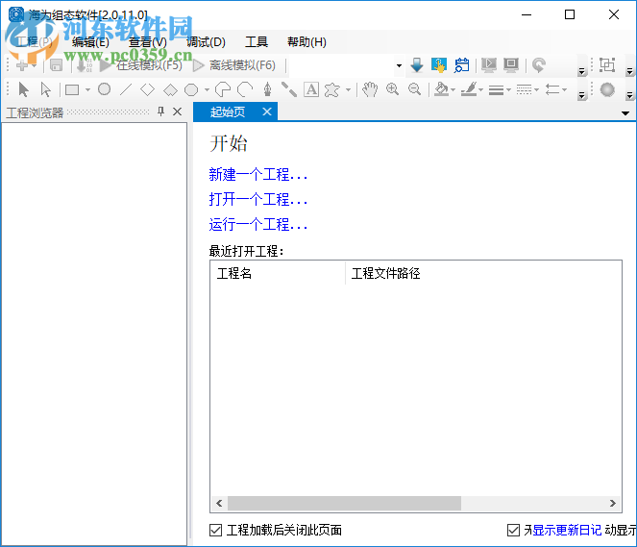Click the 在线模拟(F5) toolbar button
Image resolution: width=637 pixels, height=547 pixels.
coord(141,65)
